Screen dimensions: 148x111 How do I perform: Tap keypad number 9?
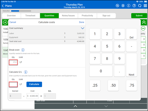click(120, 59)
